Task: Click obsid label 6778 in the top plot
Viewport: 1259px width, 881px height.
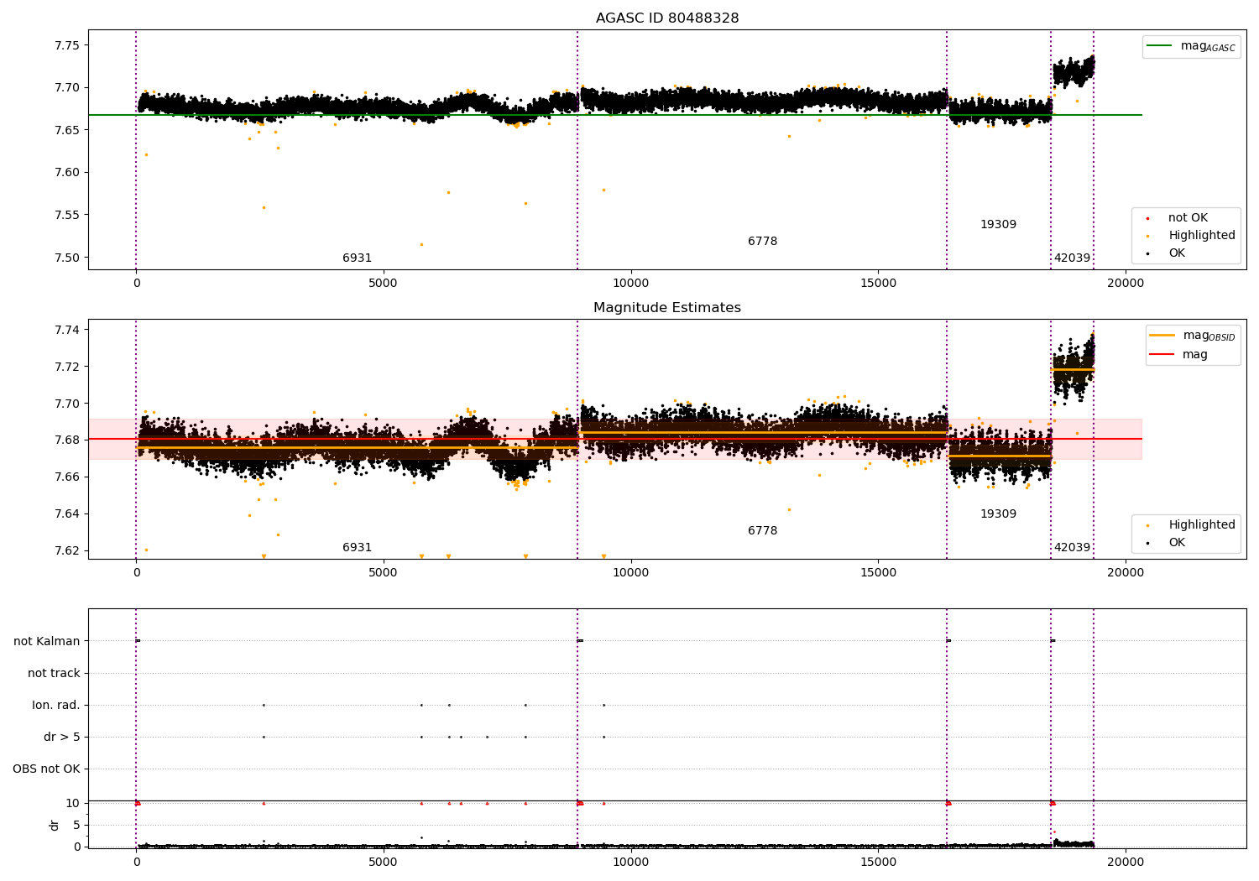Action: (x=762, y=242)
